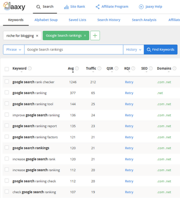
Task: Click the help icon next to Traffic header
Action: pyautogui.click(x=99, y=68)
